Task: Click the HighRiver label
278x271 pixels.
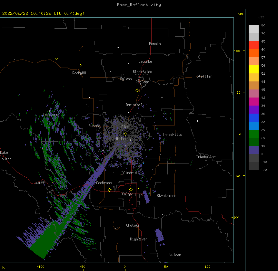Action: point(139,239)
